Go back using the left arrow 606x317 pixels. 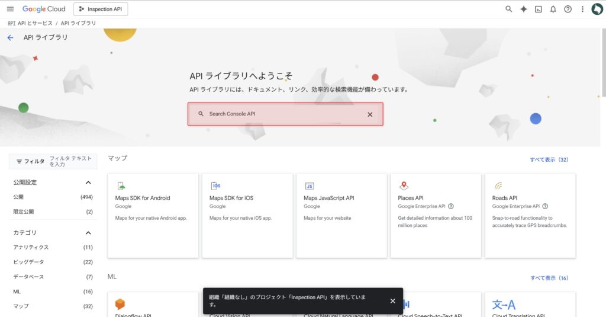tap(10, 37)
